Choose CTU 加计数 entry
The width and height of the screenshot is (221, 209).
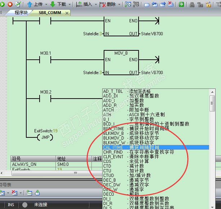156,171
